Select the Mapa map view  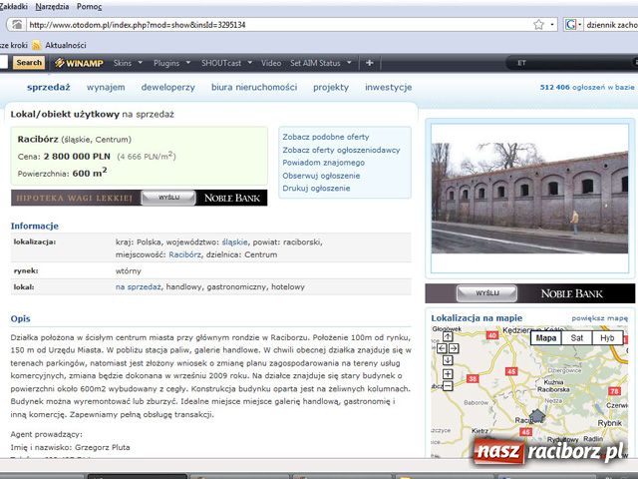(x=545, y=338)
